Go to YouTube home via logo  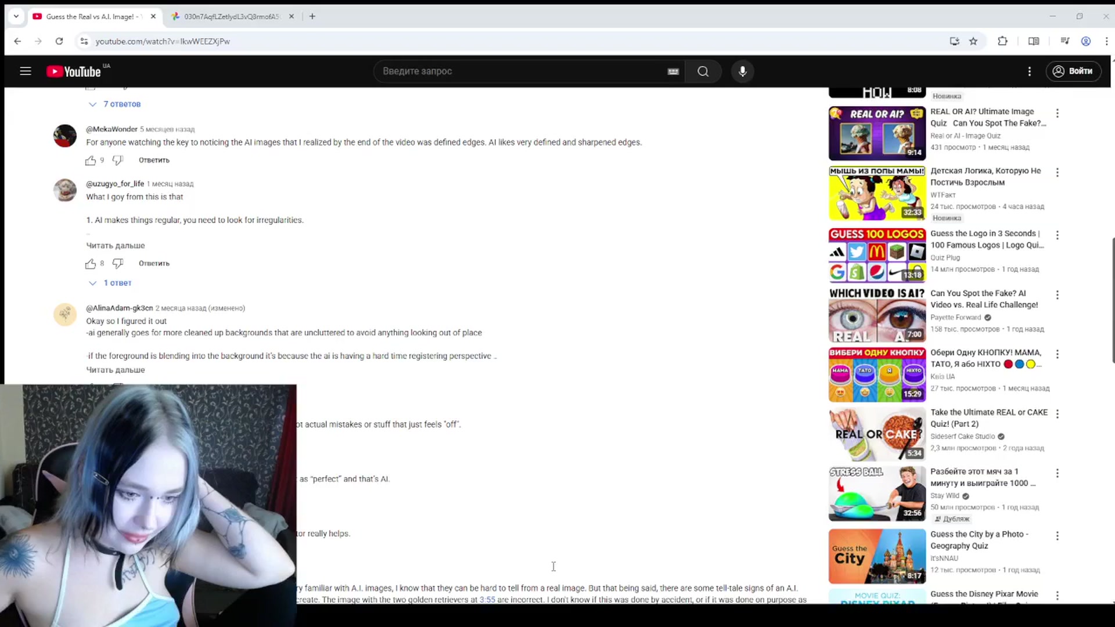coord(74,71)
